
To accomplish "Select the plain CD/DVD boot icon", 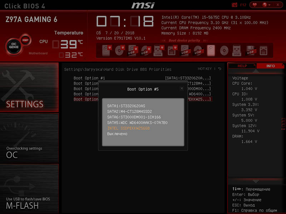I will pos(224,50).
